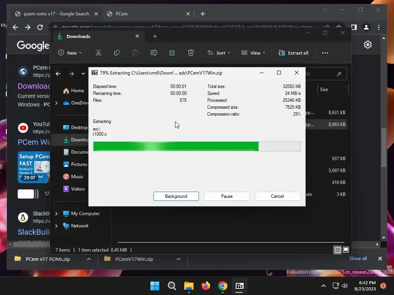Expand My Computer in Explorer sidebar
The width and height of the screenshot is (394, 295).
click(56, 214)
